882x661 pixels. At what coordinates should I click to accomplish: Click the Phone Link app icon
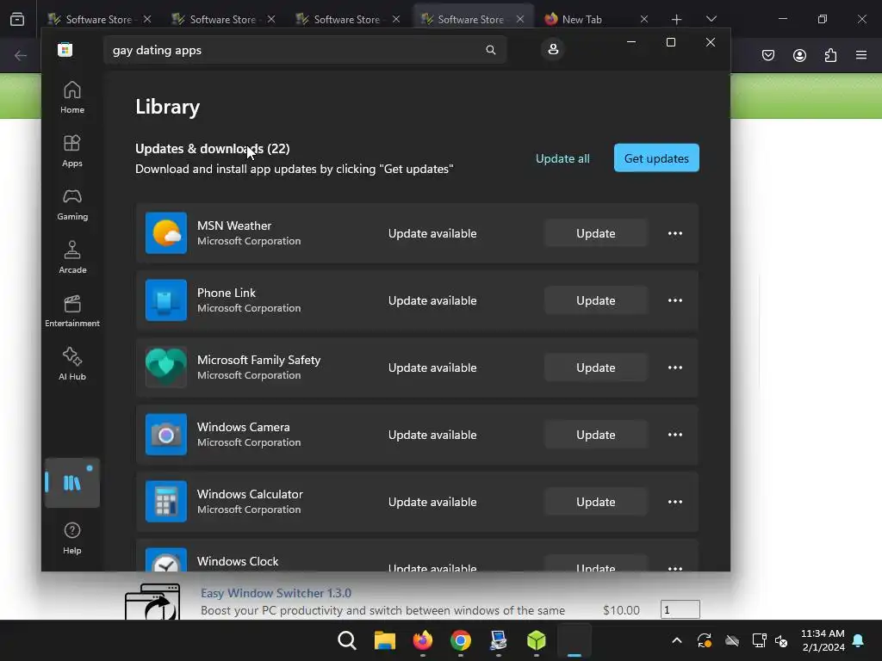pos(166,300)
